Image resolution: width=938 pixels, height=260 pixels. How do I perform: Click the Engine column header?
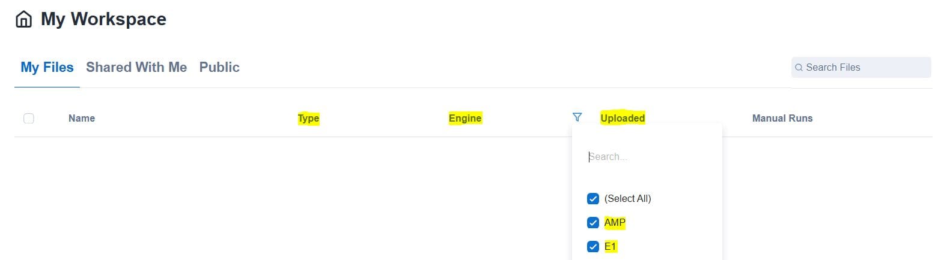click(465, 119)
